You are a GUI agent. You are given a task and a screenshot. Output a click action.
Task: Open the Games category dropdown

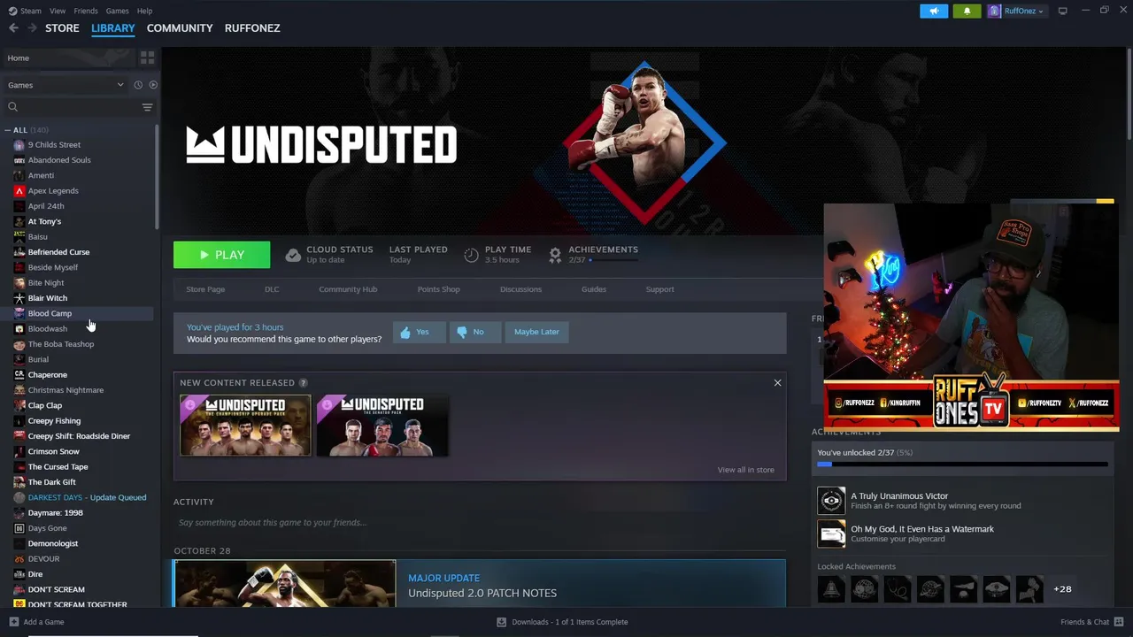66,85
